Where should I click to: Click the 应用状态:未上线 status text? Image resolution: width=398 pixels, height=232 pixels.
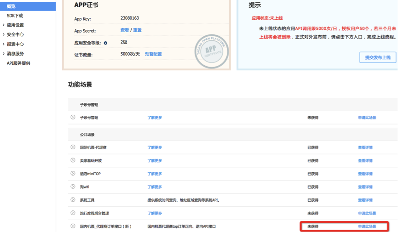tap(267, 18)
